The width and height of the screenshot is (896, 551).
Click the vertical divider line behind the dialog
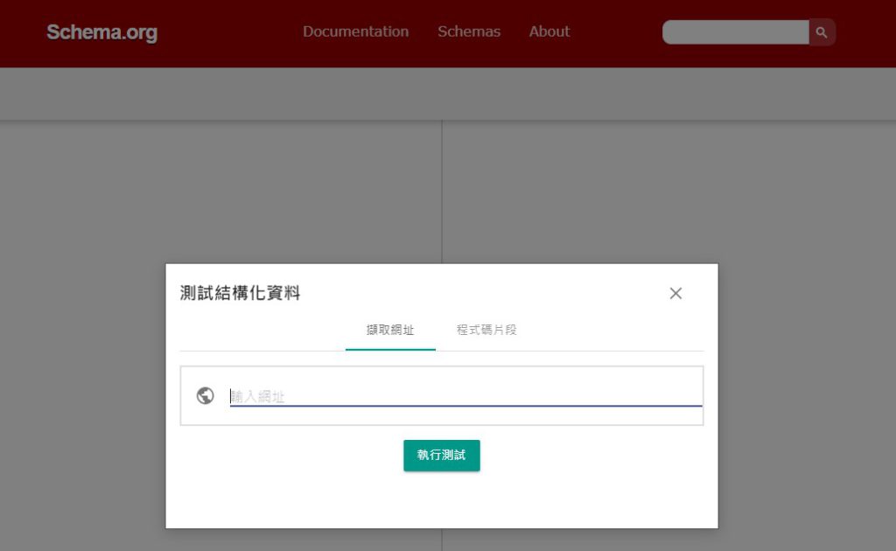point(443,192)
